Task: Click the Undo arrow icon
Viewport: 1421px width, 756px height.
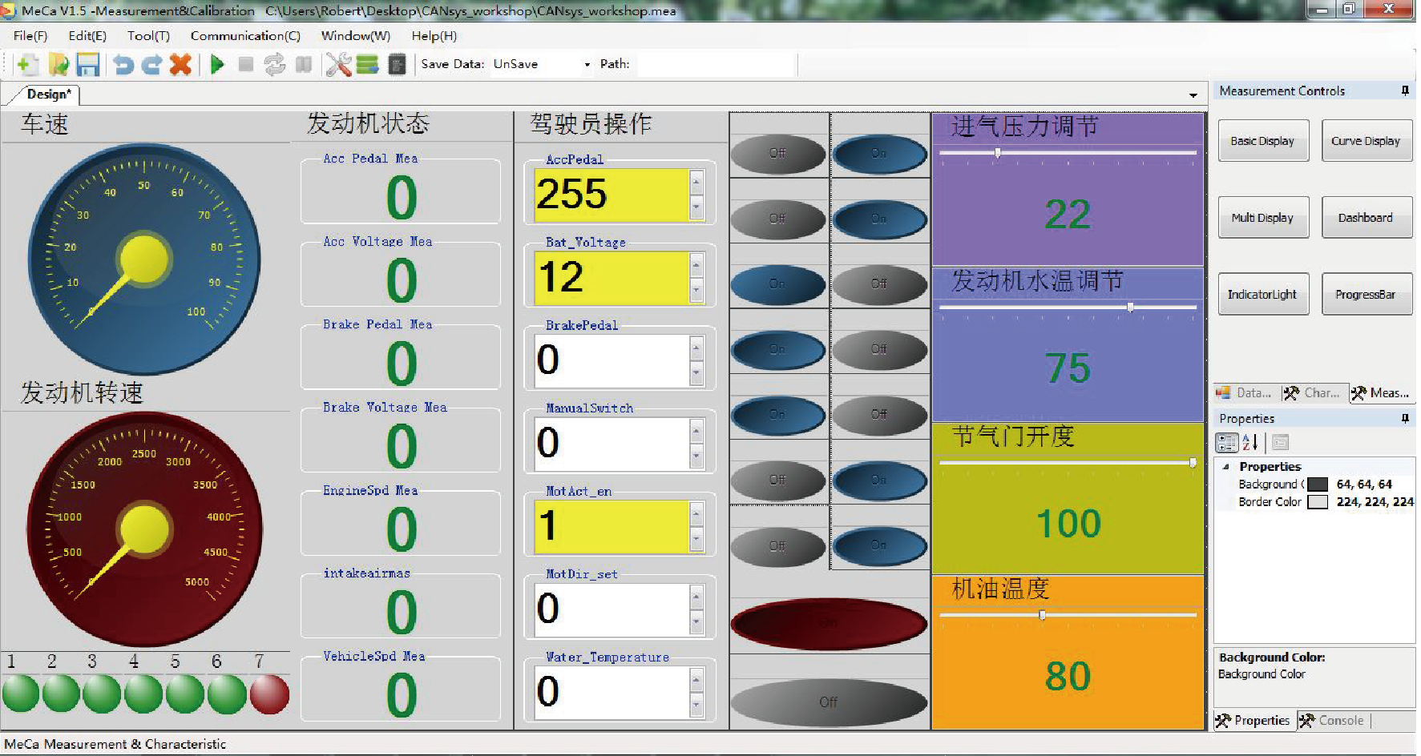Action: point(123,65)
